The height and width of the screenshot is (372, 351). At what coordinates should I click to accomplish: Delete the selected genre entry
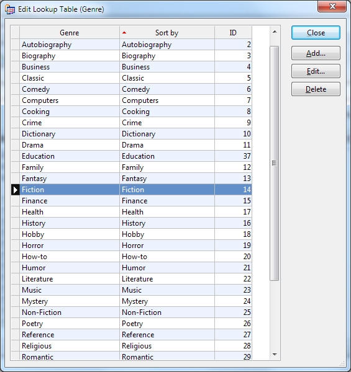(316, 89)
